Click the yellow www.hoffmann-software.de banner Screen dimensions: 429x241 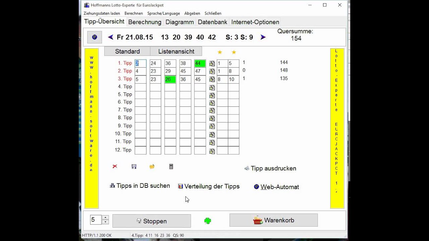[x=91, y=128]
